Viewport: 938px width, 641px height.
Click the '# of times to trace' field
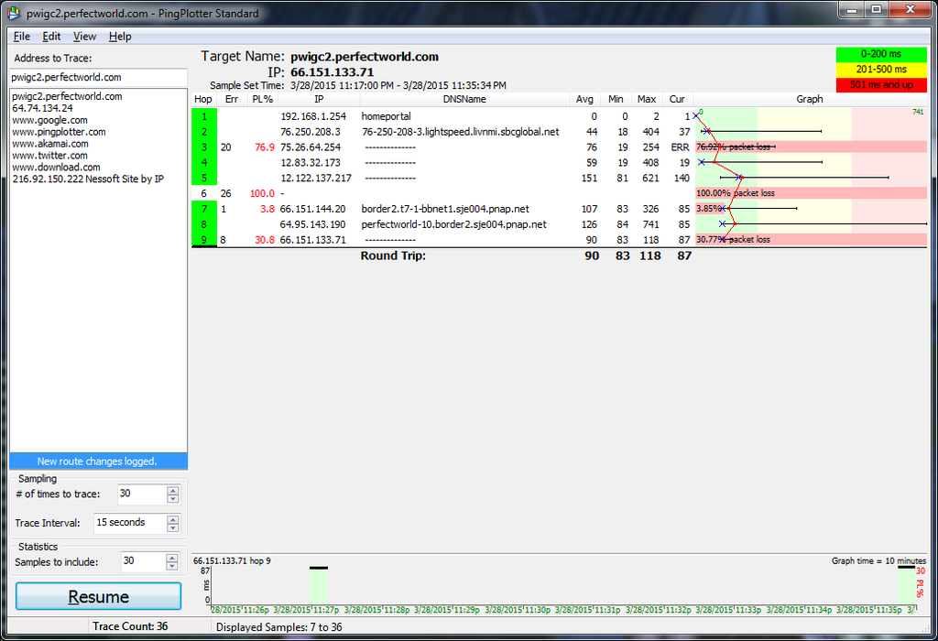[x=142, y=494]
